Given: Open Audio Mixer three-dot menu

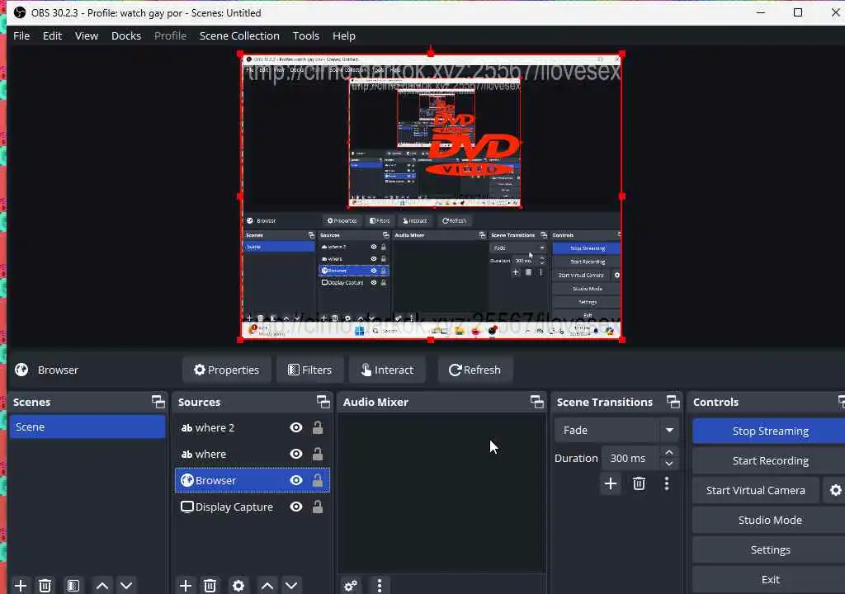Looking at the screenshot, I should 380,586.
